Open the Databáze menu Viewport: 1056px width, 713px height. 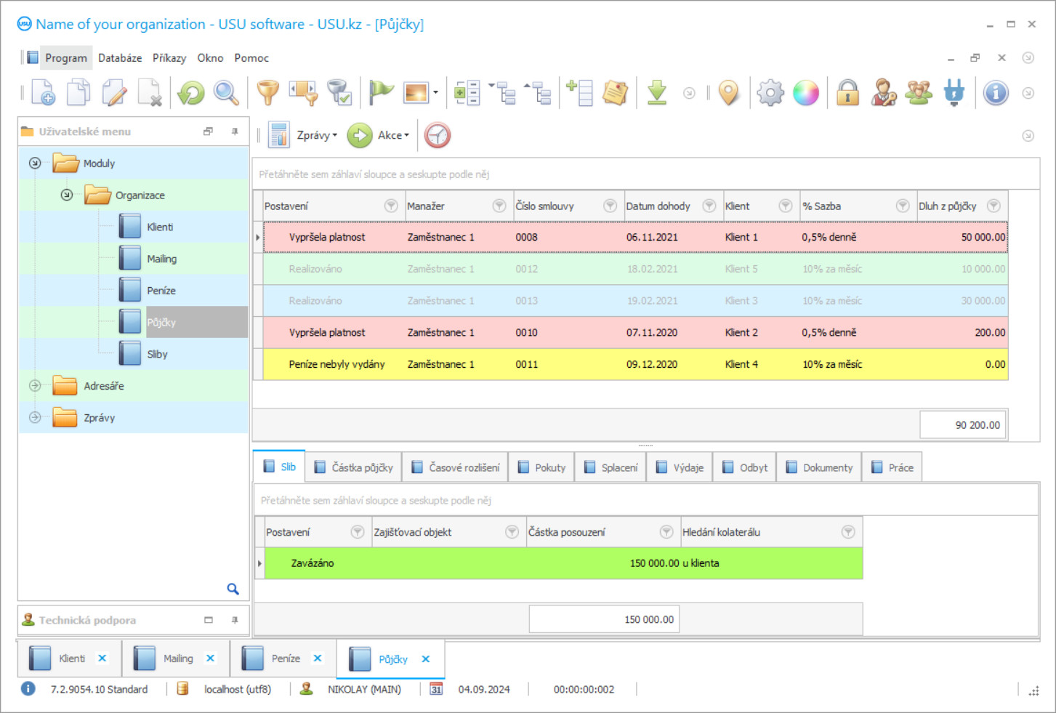click(120, 58)
